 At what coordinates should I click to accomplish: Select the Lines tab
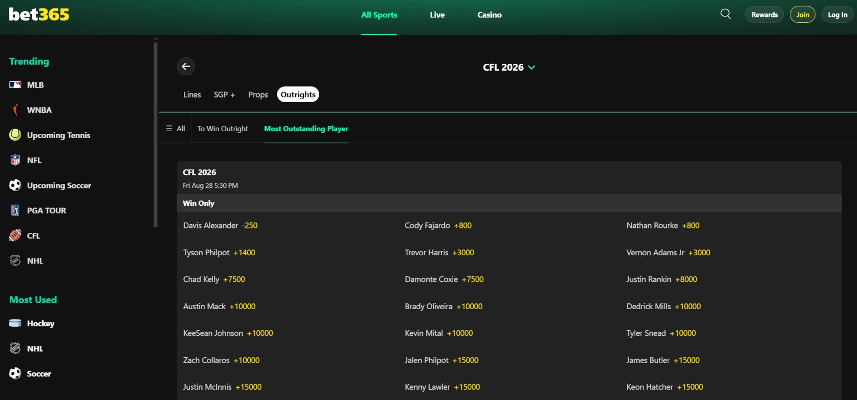coord(192,95)
